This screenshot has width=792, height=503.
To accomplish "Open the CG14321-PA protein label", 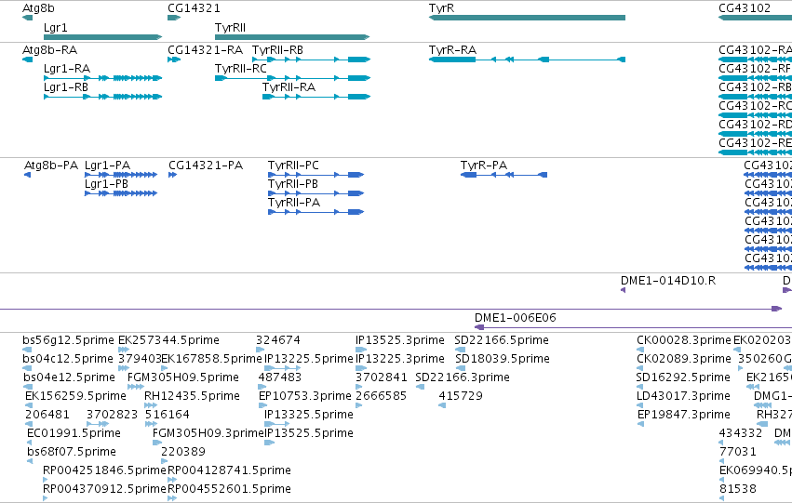I will click(x=206, y=165).
